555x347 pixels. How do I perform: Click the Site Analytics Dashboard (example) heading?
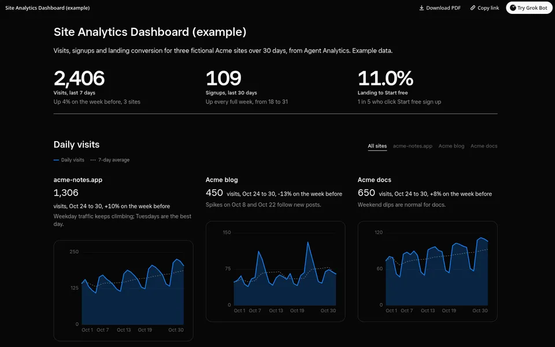[x=150, y=32]
